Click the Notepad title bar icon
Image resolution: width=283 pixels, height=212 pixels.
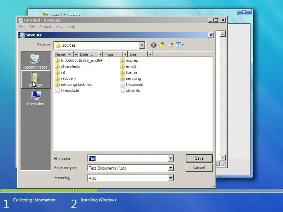(21, 20)
